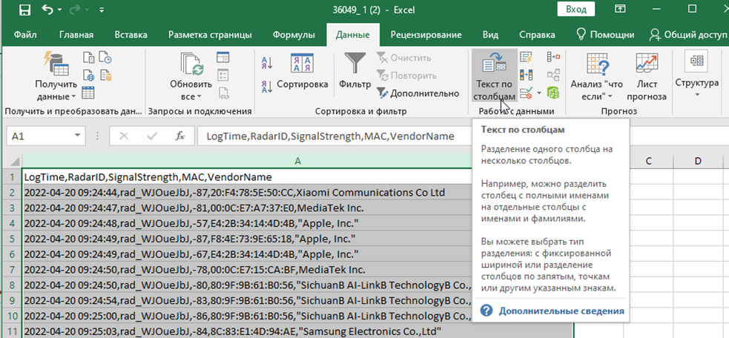Click the Flash Fill icon
Image resolution: width=729 pixels, height=338 pixels.
pyautogui.click(x=526, y=57)
